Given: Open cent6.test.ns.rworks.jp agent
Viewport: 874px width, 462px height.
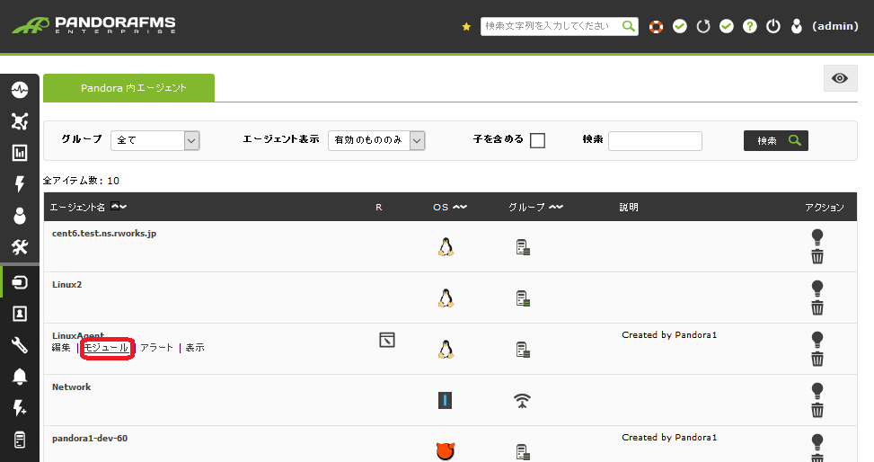Looking at the screenshot, I should tap(104, 233).
